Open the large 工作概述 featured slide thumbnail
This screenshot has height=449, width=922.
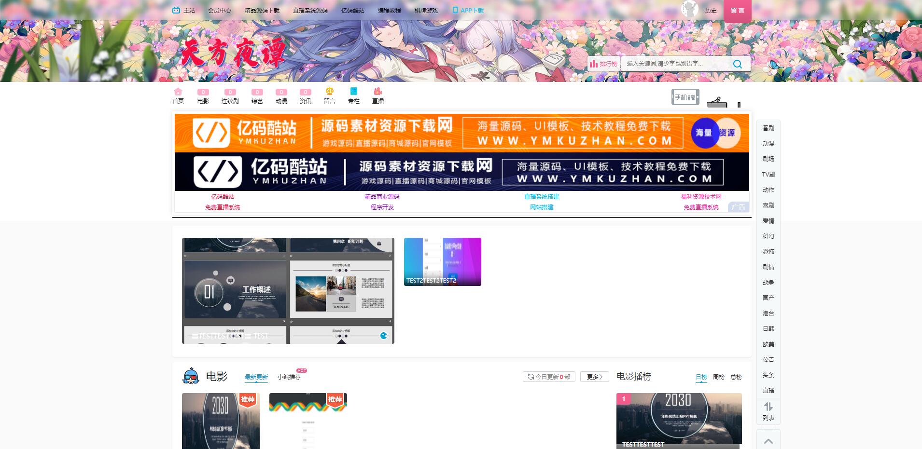(x=288, y=291)
